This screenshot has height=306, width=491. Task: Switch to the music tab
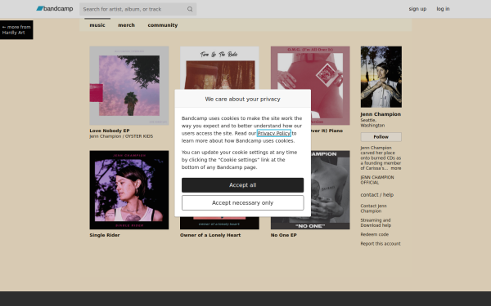tap(97, 25)
